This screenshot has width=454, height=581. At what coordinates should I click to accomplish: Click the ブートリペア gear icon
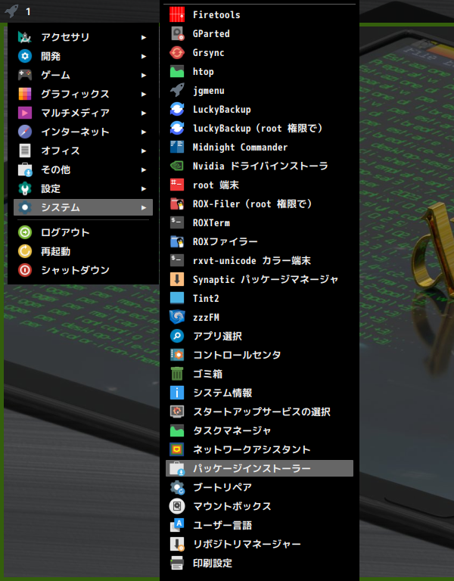(177, 487)
